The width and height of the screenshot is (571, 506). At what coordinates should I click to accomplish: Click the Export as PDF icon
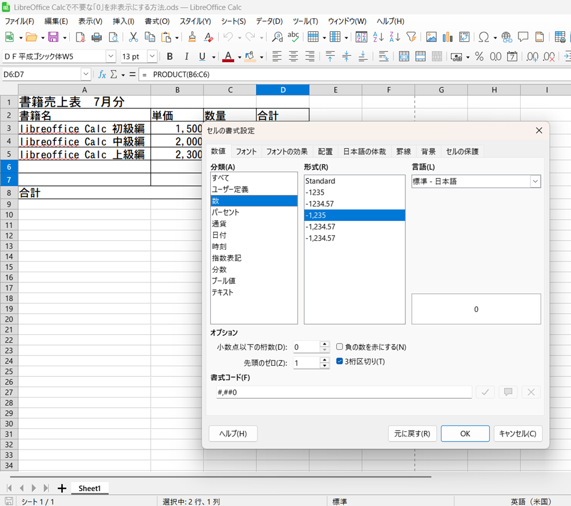pyautogui.click(x=80, y=37)
